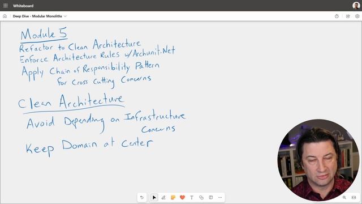The width and height of the screenshot is (362, 204).
Task: Open the account profile picture
Action: pos(356,6)
